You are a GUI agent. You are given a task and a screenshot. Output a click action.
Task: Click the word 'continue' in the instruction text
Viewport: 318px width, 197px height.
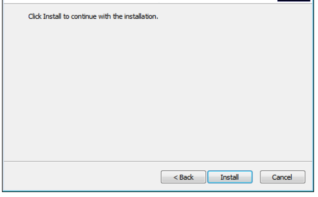pyautogui.click(x=83, y=16)
